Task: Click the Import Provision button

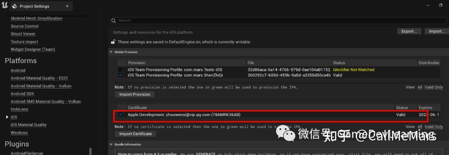Action: pyautogui.click(x=135, y=94)
